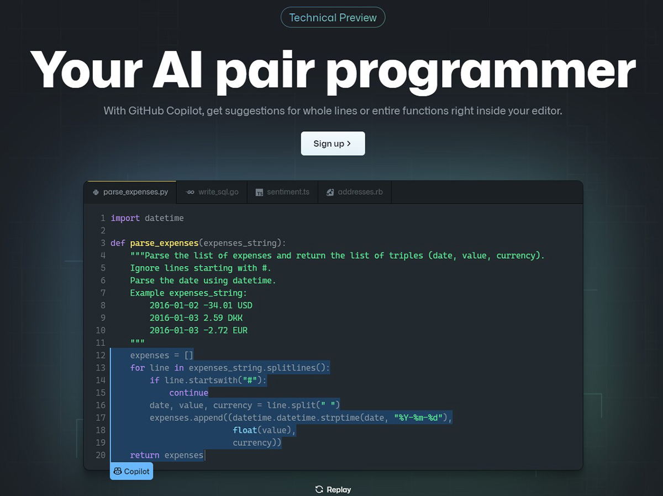The width and height of the screenshot is (663, 496).
Task: Switch to the parse_expenses.py tab
Action: click(130, 192)
